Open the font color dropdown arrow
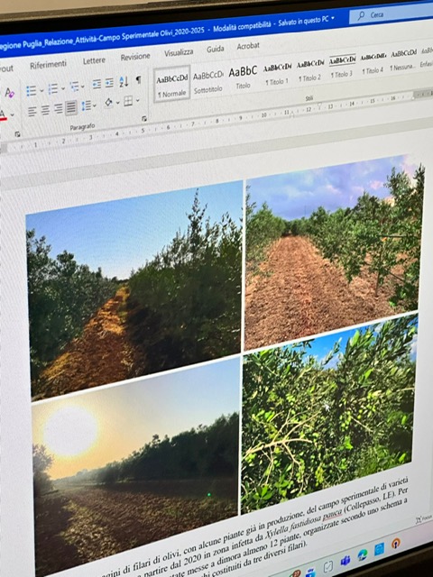 pyautogui.click(x=13, y=114)
